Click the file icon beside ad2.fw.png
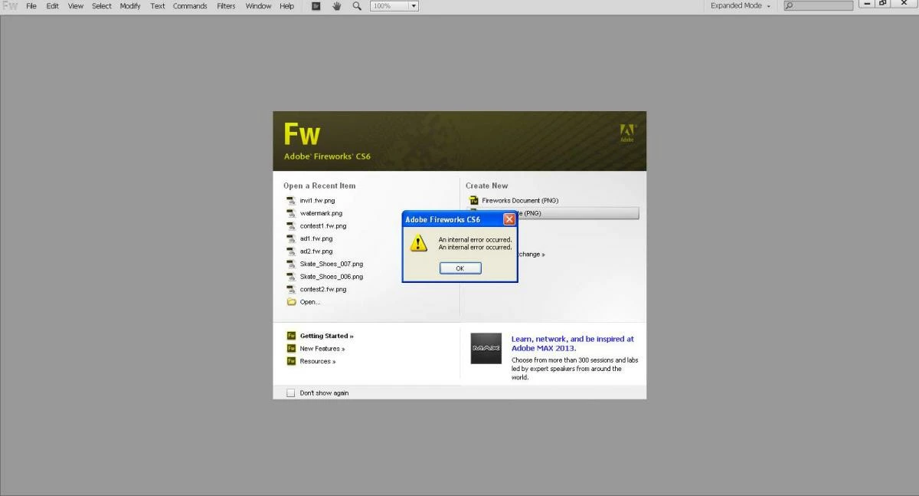The height and width of the screenshot is (496, 919). coord(291,251)
